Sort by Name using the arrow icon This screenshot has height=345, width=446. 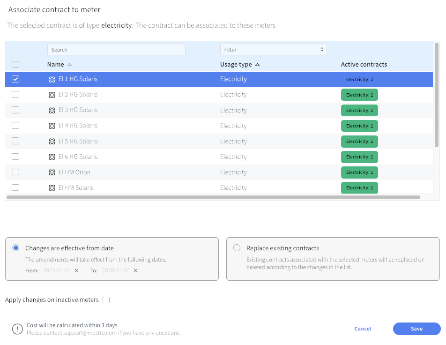[x=69, y=65]
